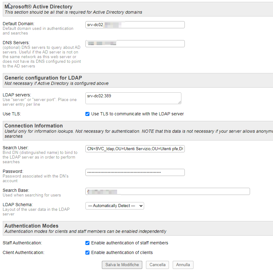Click the Annulla button
This screenshot has height=277, width=273.
pos(183,265)
